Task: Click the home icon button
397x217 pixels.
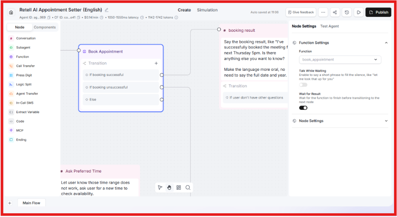Action: click(x=11, y=12)
